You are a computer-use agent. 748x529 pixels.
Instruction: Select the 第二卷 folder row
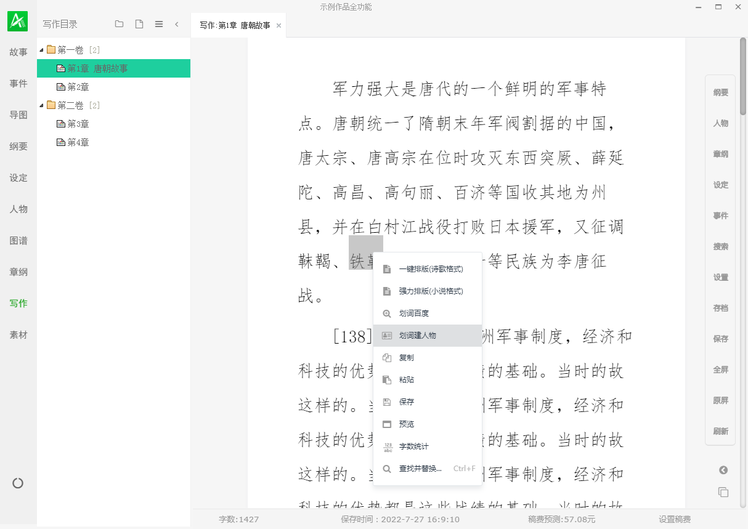(x=113, y=105)
